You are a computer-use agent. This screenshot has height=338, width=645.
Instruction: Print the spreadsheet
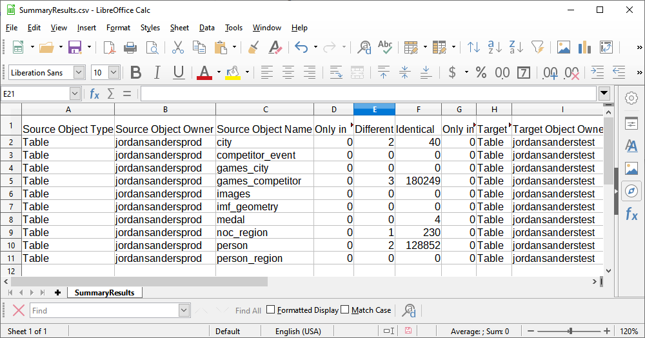coord(130,47)
